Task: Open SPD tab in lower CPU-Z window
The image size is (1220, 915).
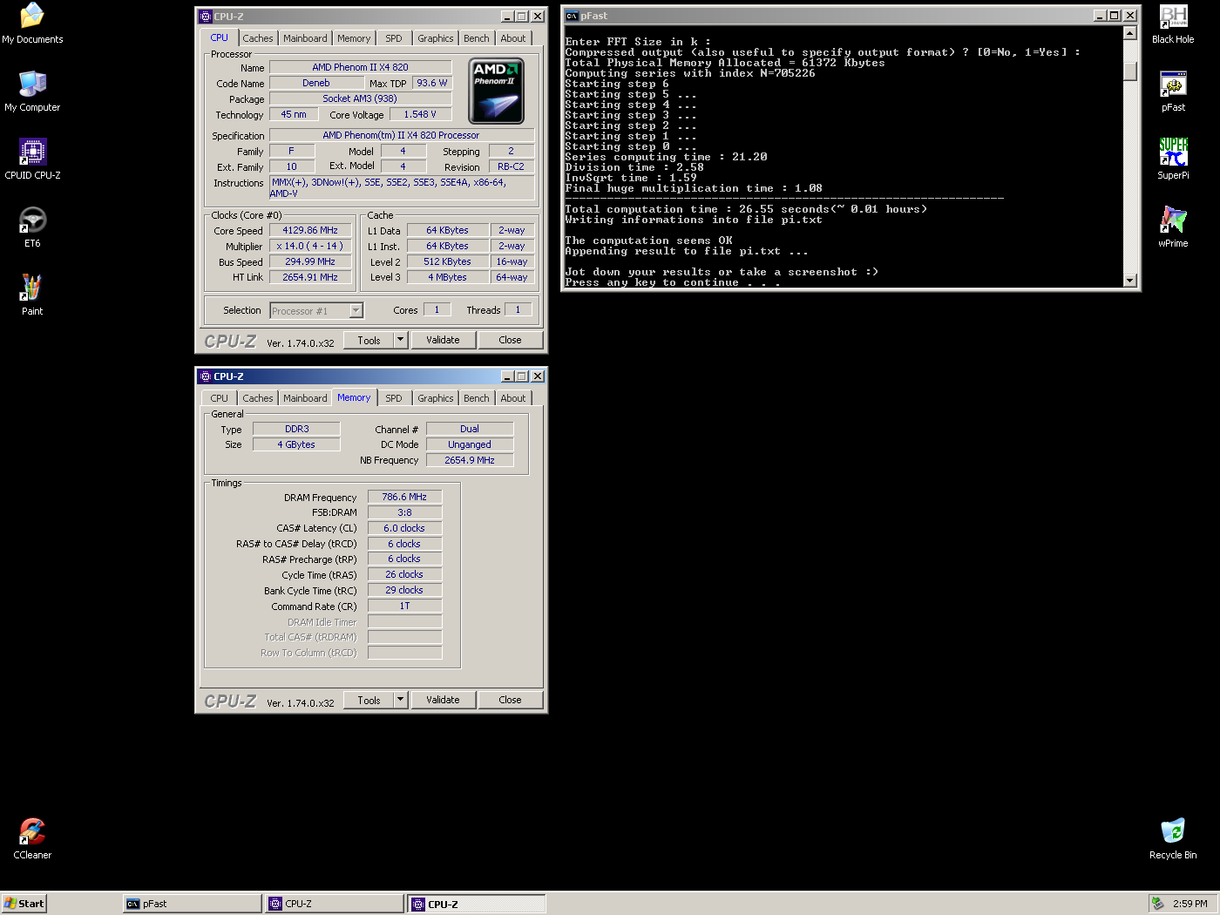Action: (394, 398)
